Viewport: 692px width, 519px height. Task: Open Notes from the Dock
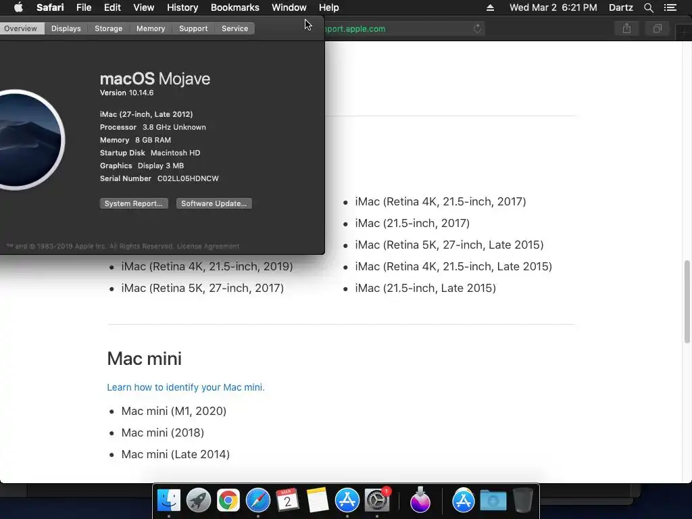(318, 501)
